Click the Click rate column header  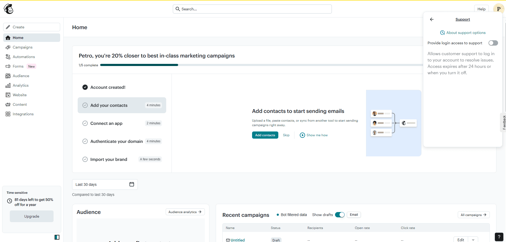[x=408, y=228]
